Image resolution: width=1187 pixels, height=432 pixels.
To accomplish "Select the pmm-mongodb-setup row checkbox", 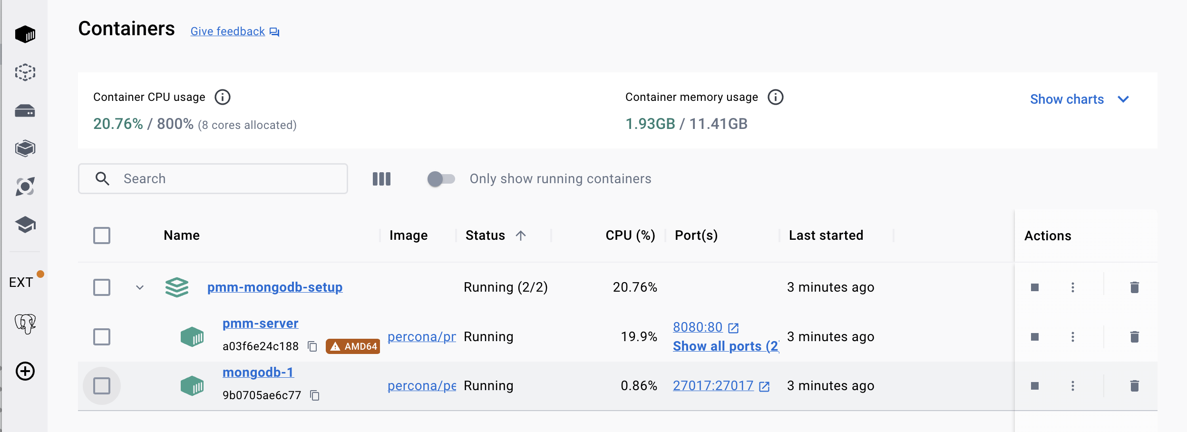I will (102, 287).
